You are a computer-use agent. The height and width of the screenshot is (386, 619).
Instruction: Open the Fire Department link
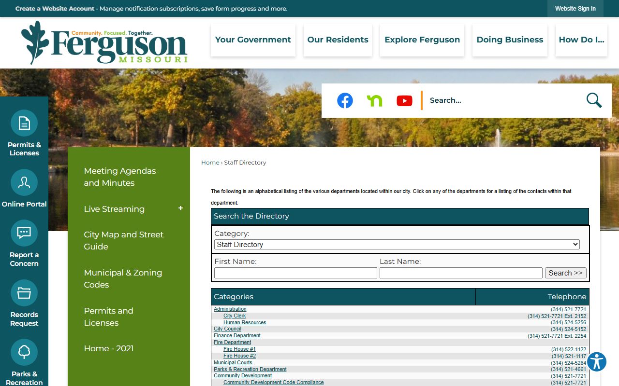[233, 343]
